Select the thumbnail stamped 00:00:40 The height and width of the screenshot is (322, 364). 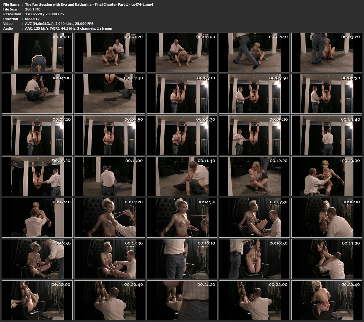[37, 53]
